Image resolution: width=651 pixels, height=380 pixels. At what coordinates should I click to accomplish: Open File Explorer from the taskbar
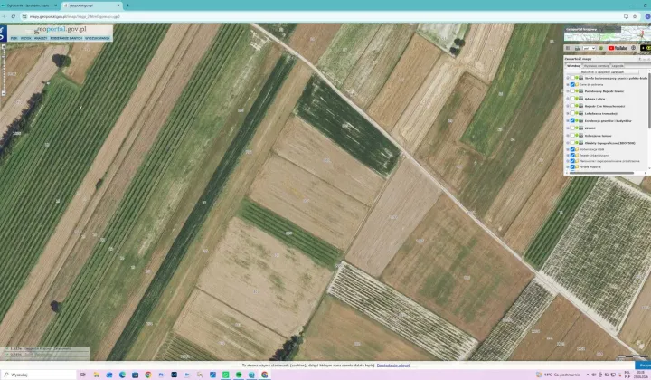tap(96, 375)
